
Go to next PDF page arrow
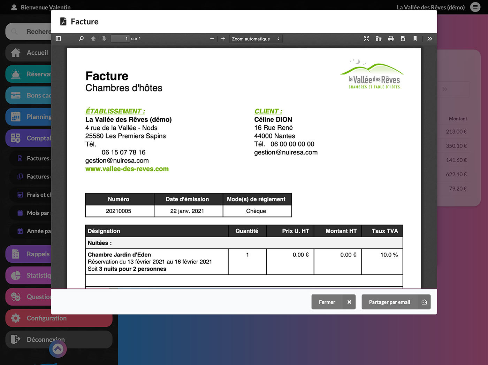[104, 39]
